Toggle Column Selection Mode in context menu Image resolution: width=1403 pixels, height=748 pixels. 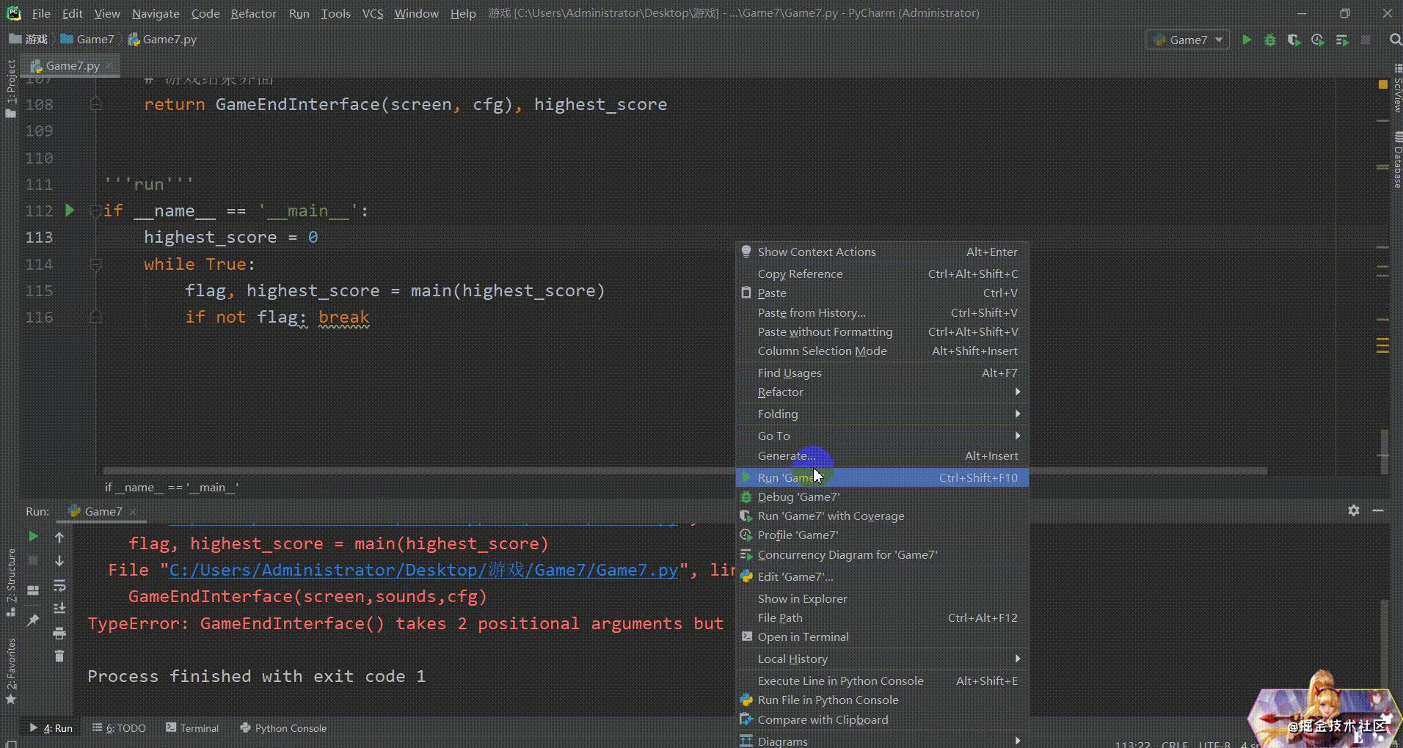click(822, 351)
